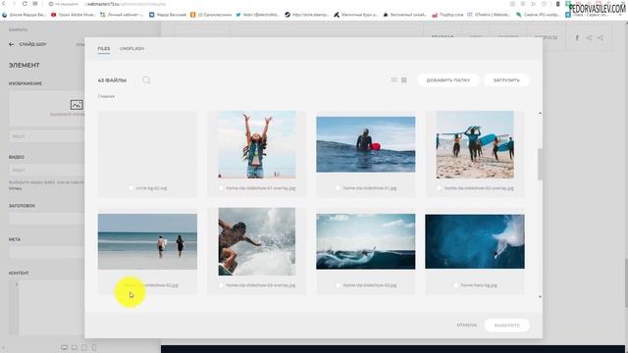Click ДОБАВИТЬ ПАПКУ button

point(448,80)
